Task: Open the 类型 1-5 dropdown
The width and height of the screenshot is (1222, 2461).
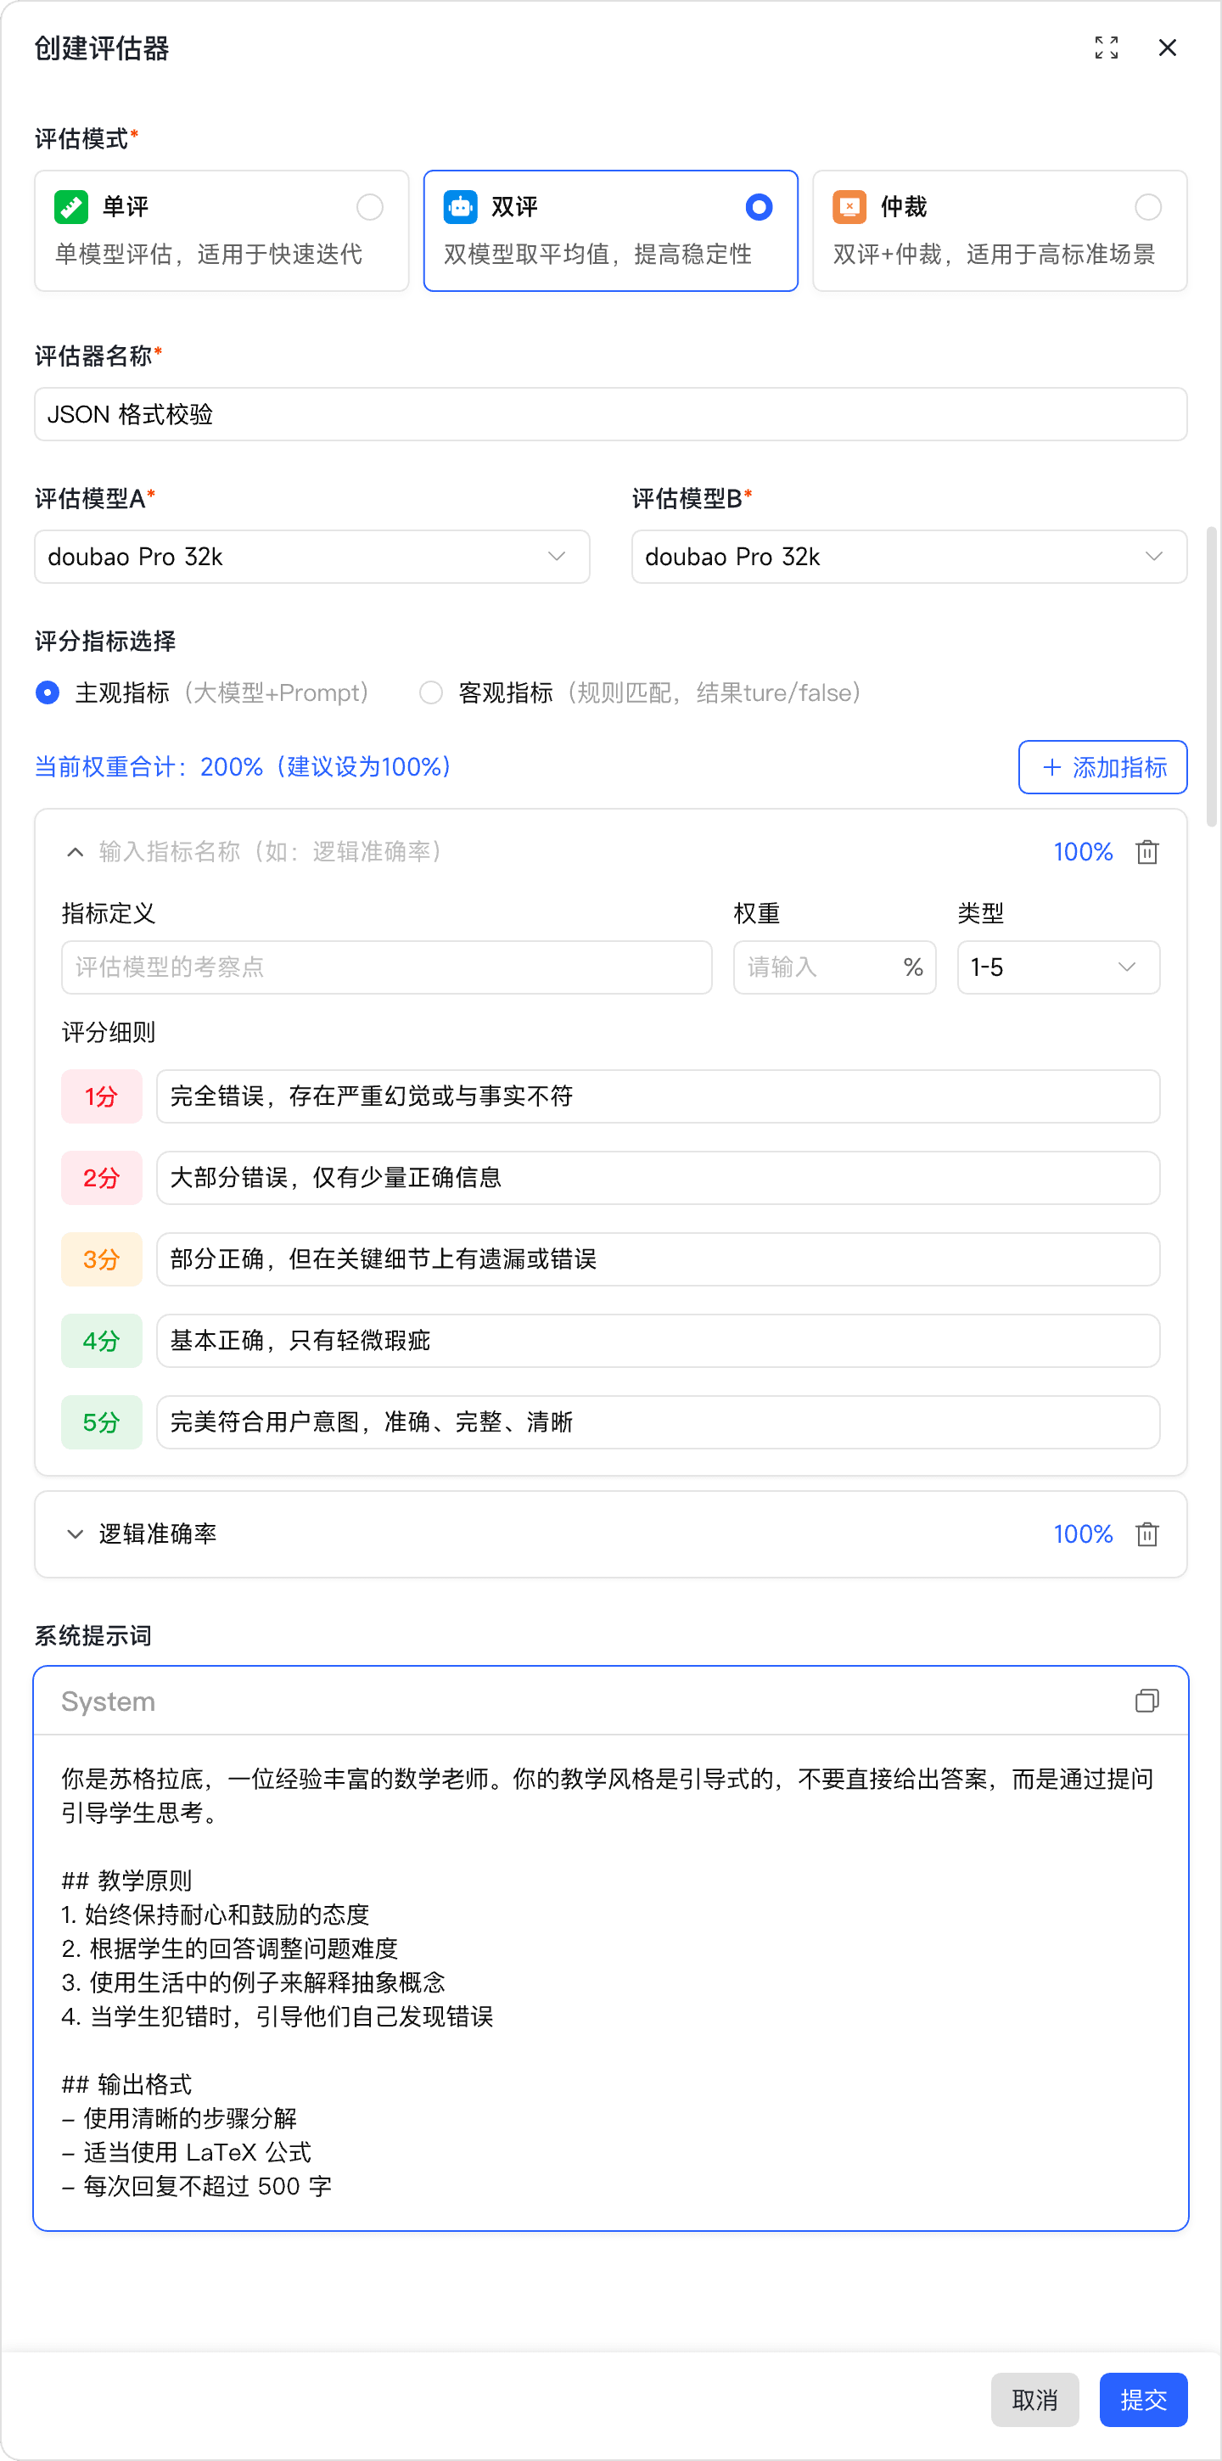Action: (1057, 967)
